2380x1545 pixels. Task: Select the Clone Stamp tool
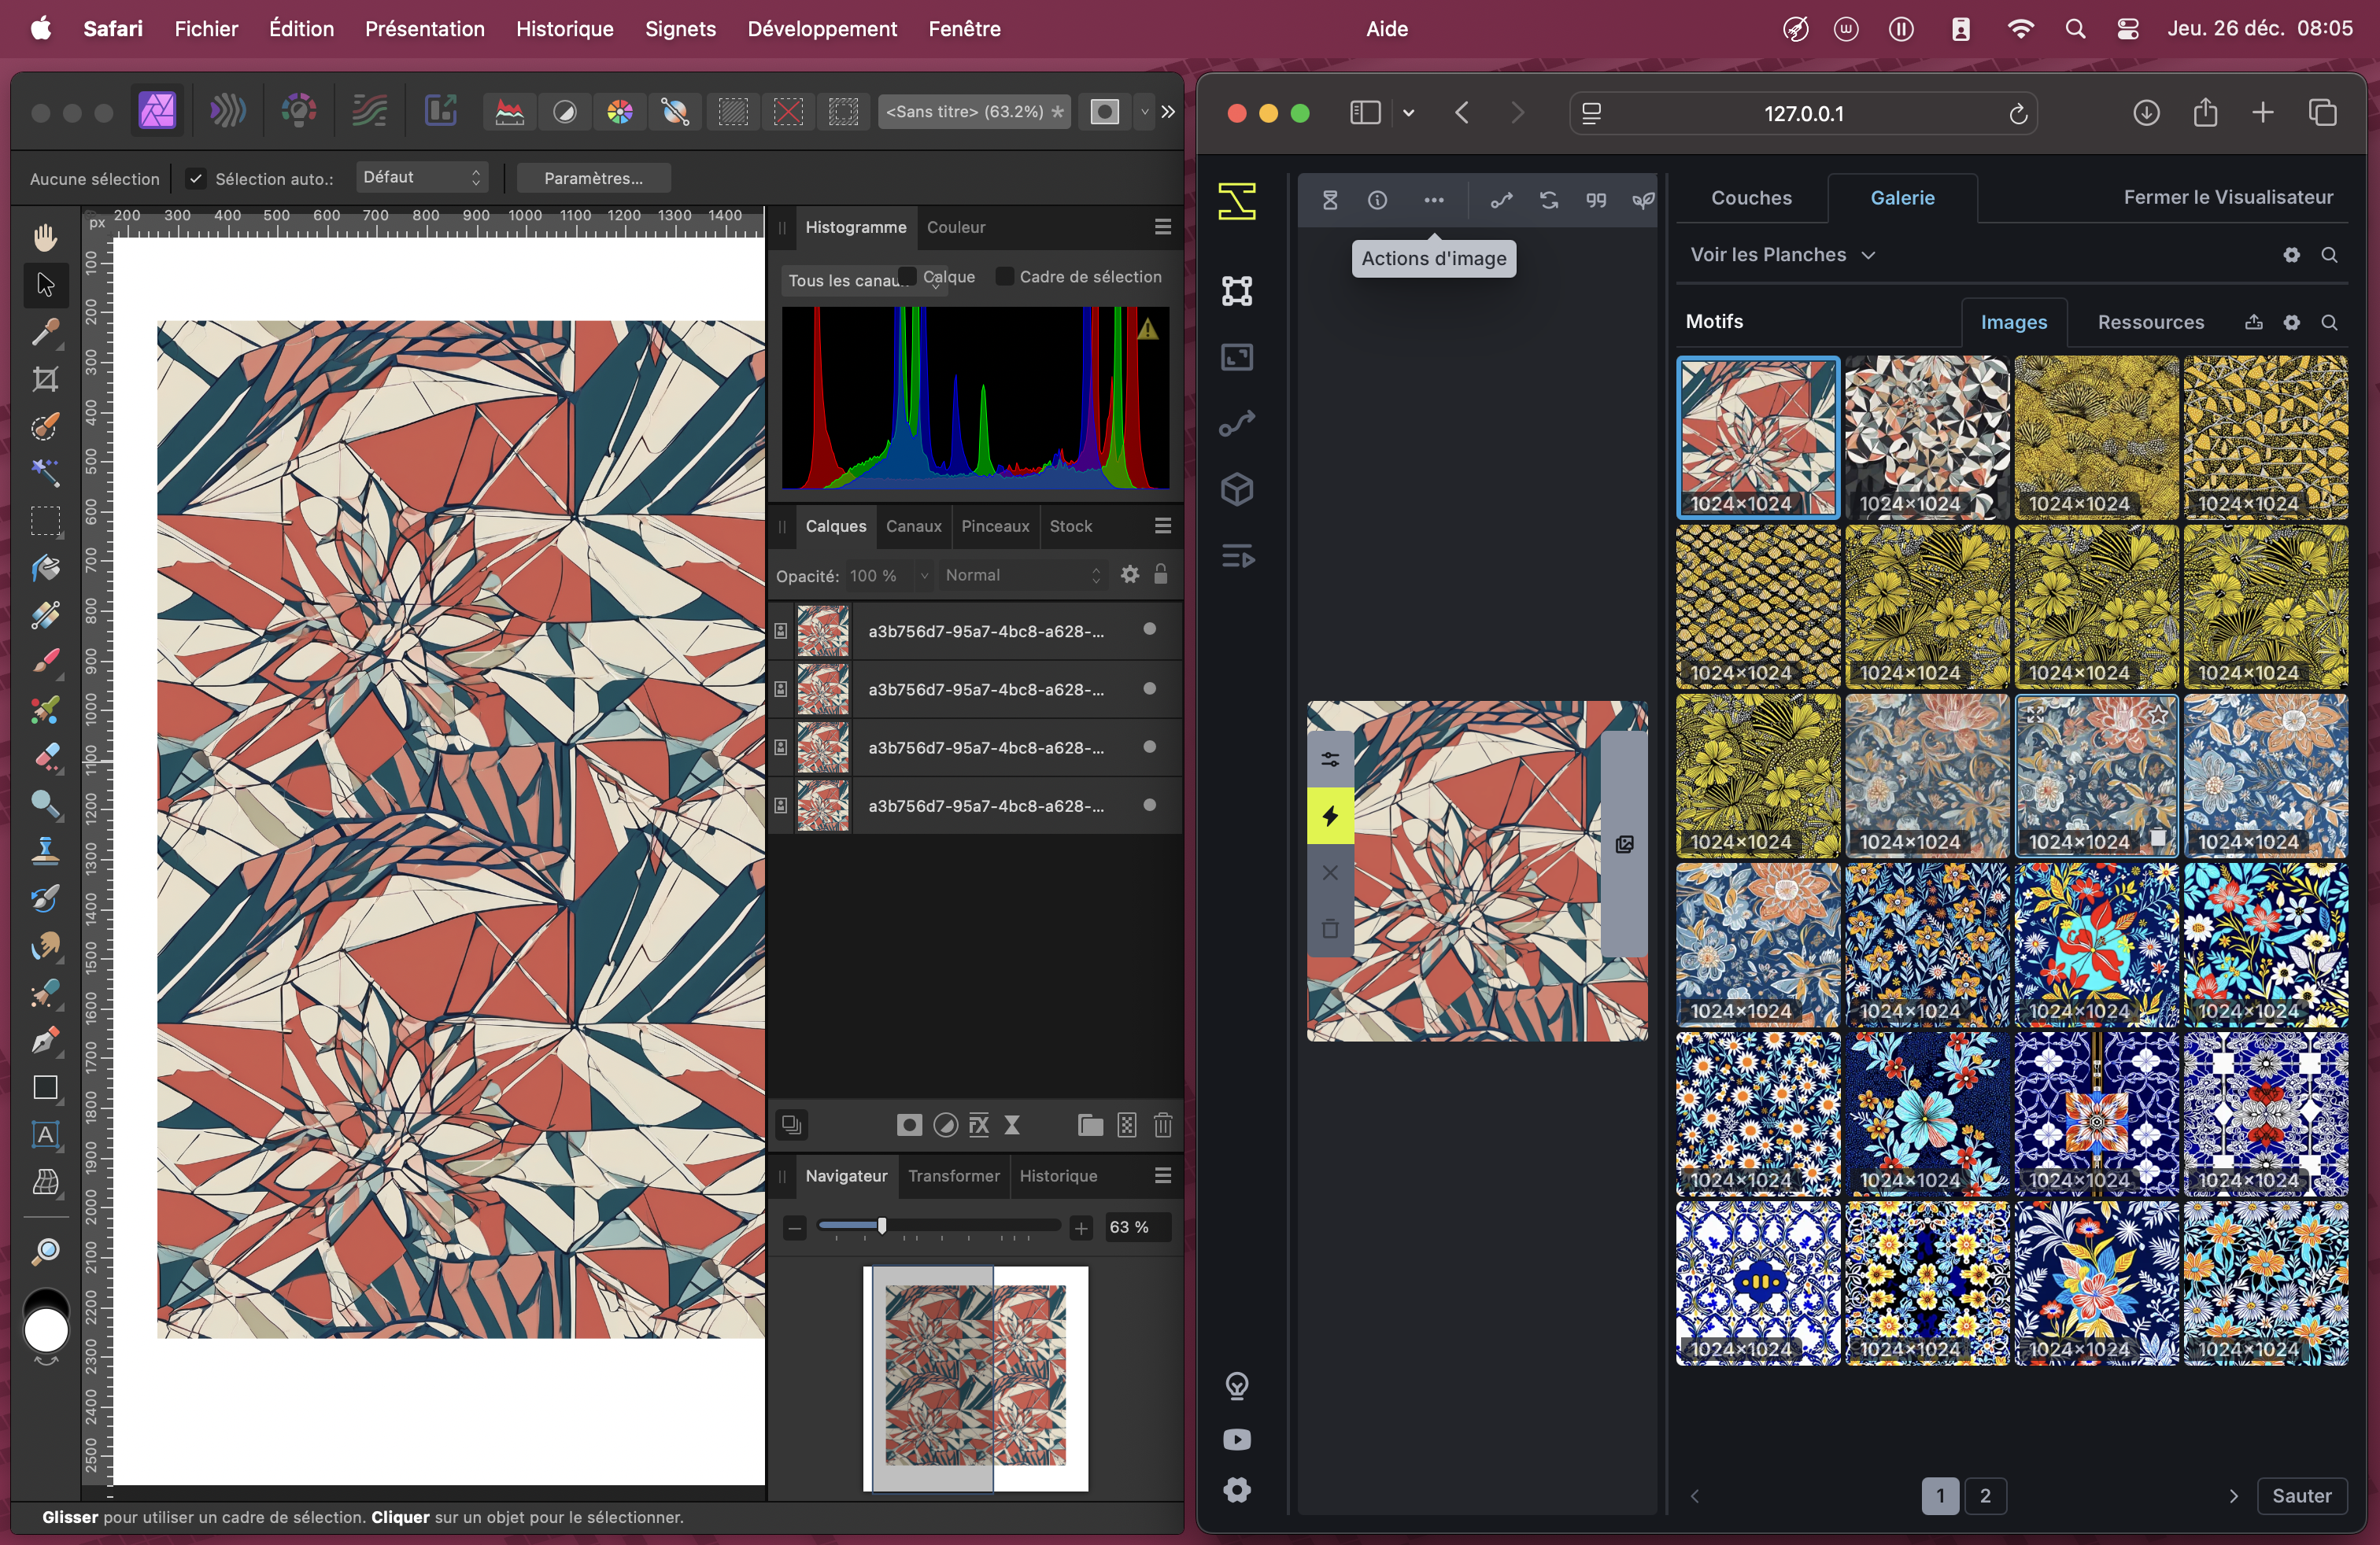tap(45, 851)
